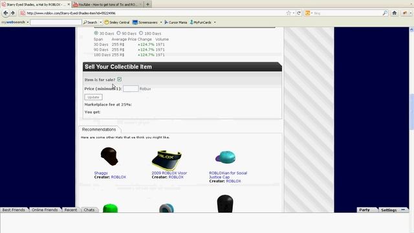
Task: Open the Recommendations tab
Action: coord(99,129)
